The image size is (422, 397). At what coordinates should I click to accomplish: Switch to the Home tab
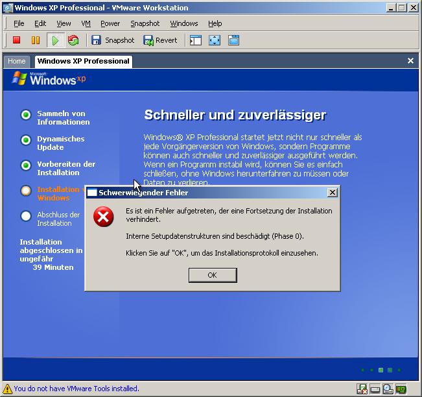tap(17, 62)
